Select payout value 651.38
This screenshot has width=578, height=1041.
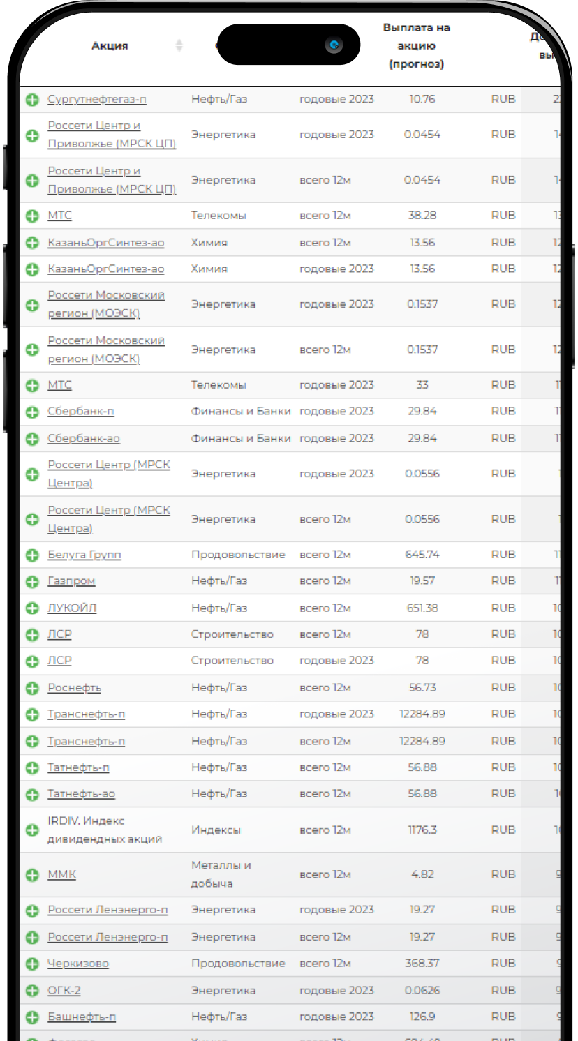tap(422, 608)
